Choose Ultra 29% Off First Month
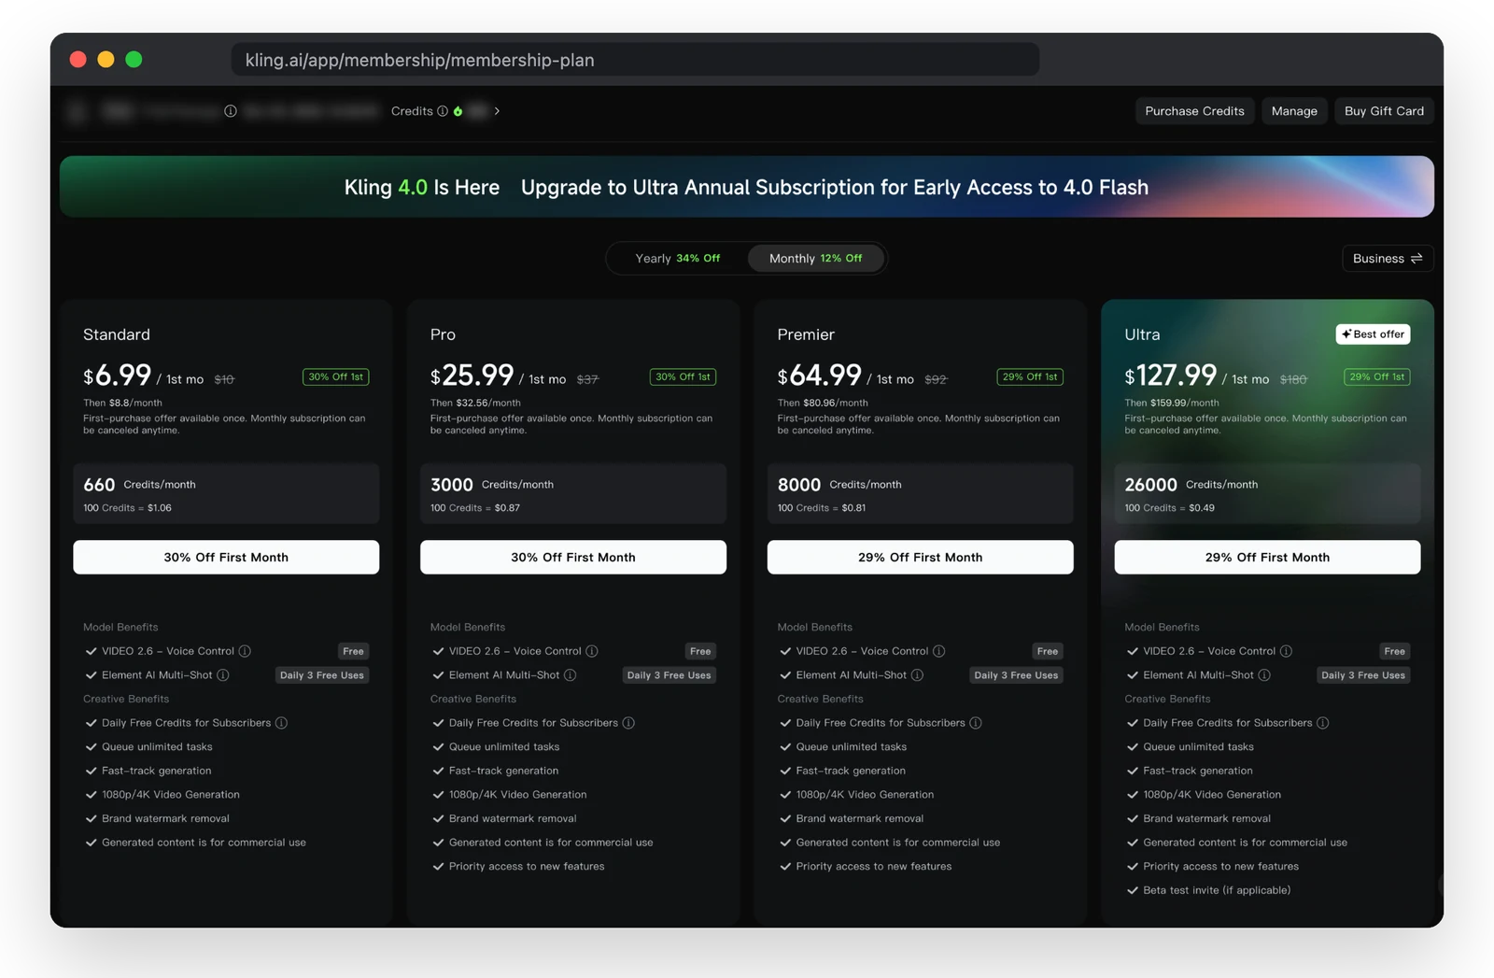The image size is (1494, 978). [x=1267, y=558]
